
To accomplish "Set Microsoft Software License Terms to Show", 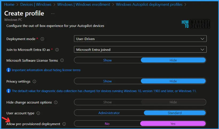I will point(107,60).
